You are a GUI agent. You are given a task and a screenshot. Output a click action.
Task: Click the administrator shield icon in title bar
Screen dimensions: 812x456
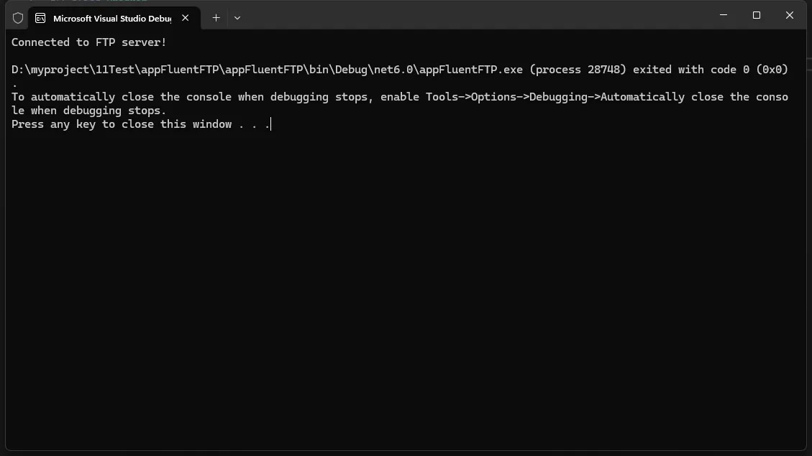coord(18,18)
